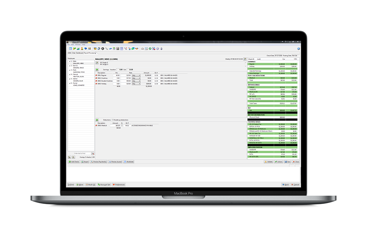Click the gear settings toolbar icon
The height and width of the screenshot is (239, 367).
pyautogui.click(x=158, y=49)
